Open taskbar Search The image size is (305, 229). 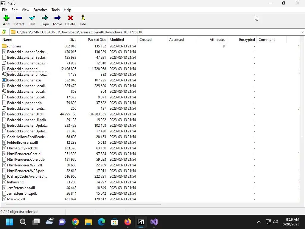(x=23, y=222)
